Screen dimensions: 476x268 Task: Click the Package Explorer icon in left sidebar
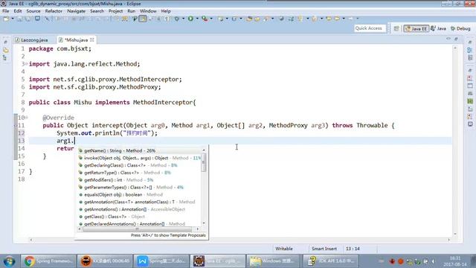pyautogui.click(x=5, y=50)
